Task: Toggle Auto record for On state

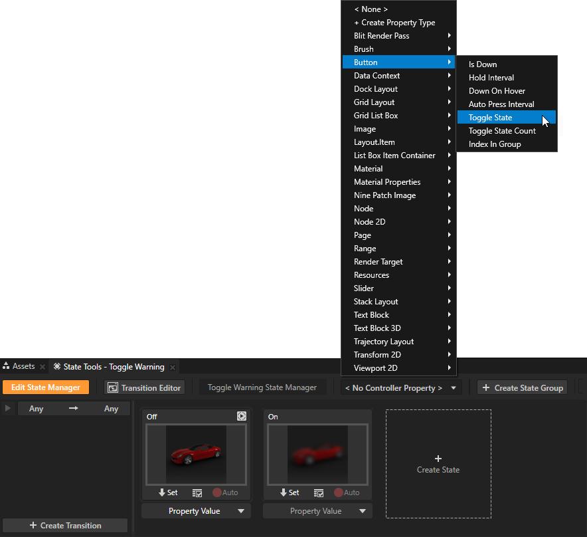Action: click(x=339, y=492)
